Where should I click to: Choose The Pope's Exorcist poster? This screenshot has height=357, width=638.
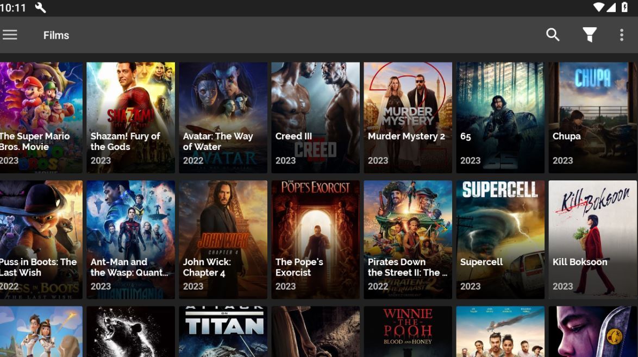tap(315, 240)
